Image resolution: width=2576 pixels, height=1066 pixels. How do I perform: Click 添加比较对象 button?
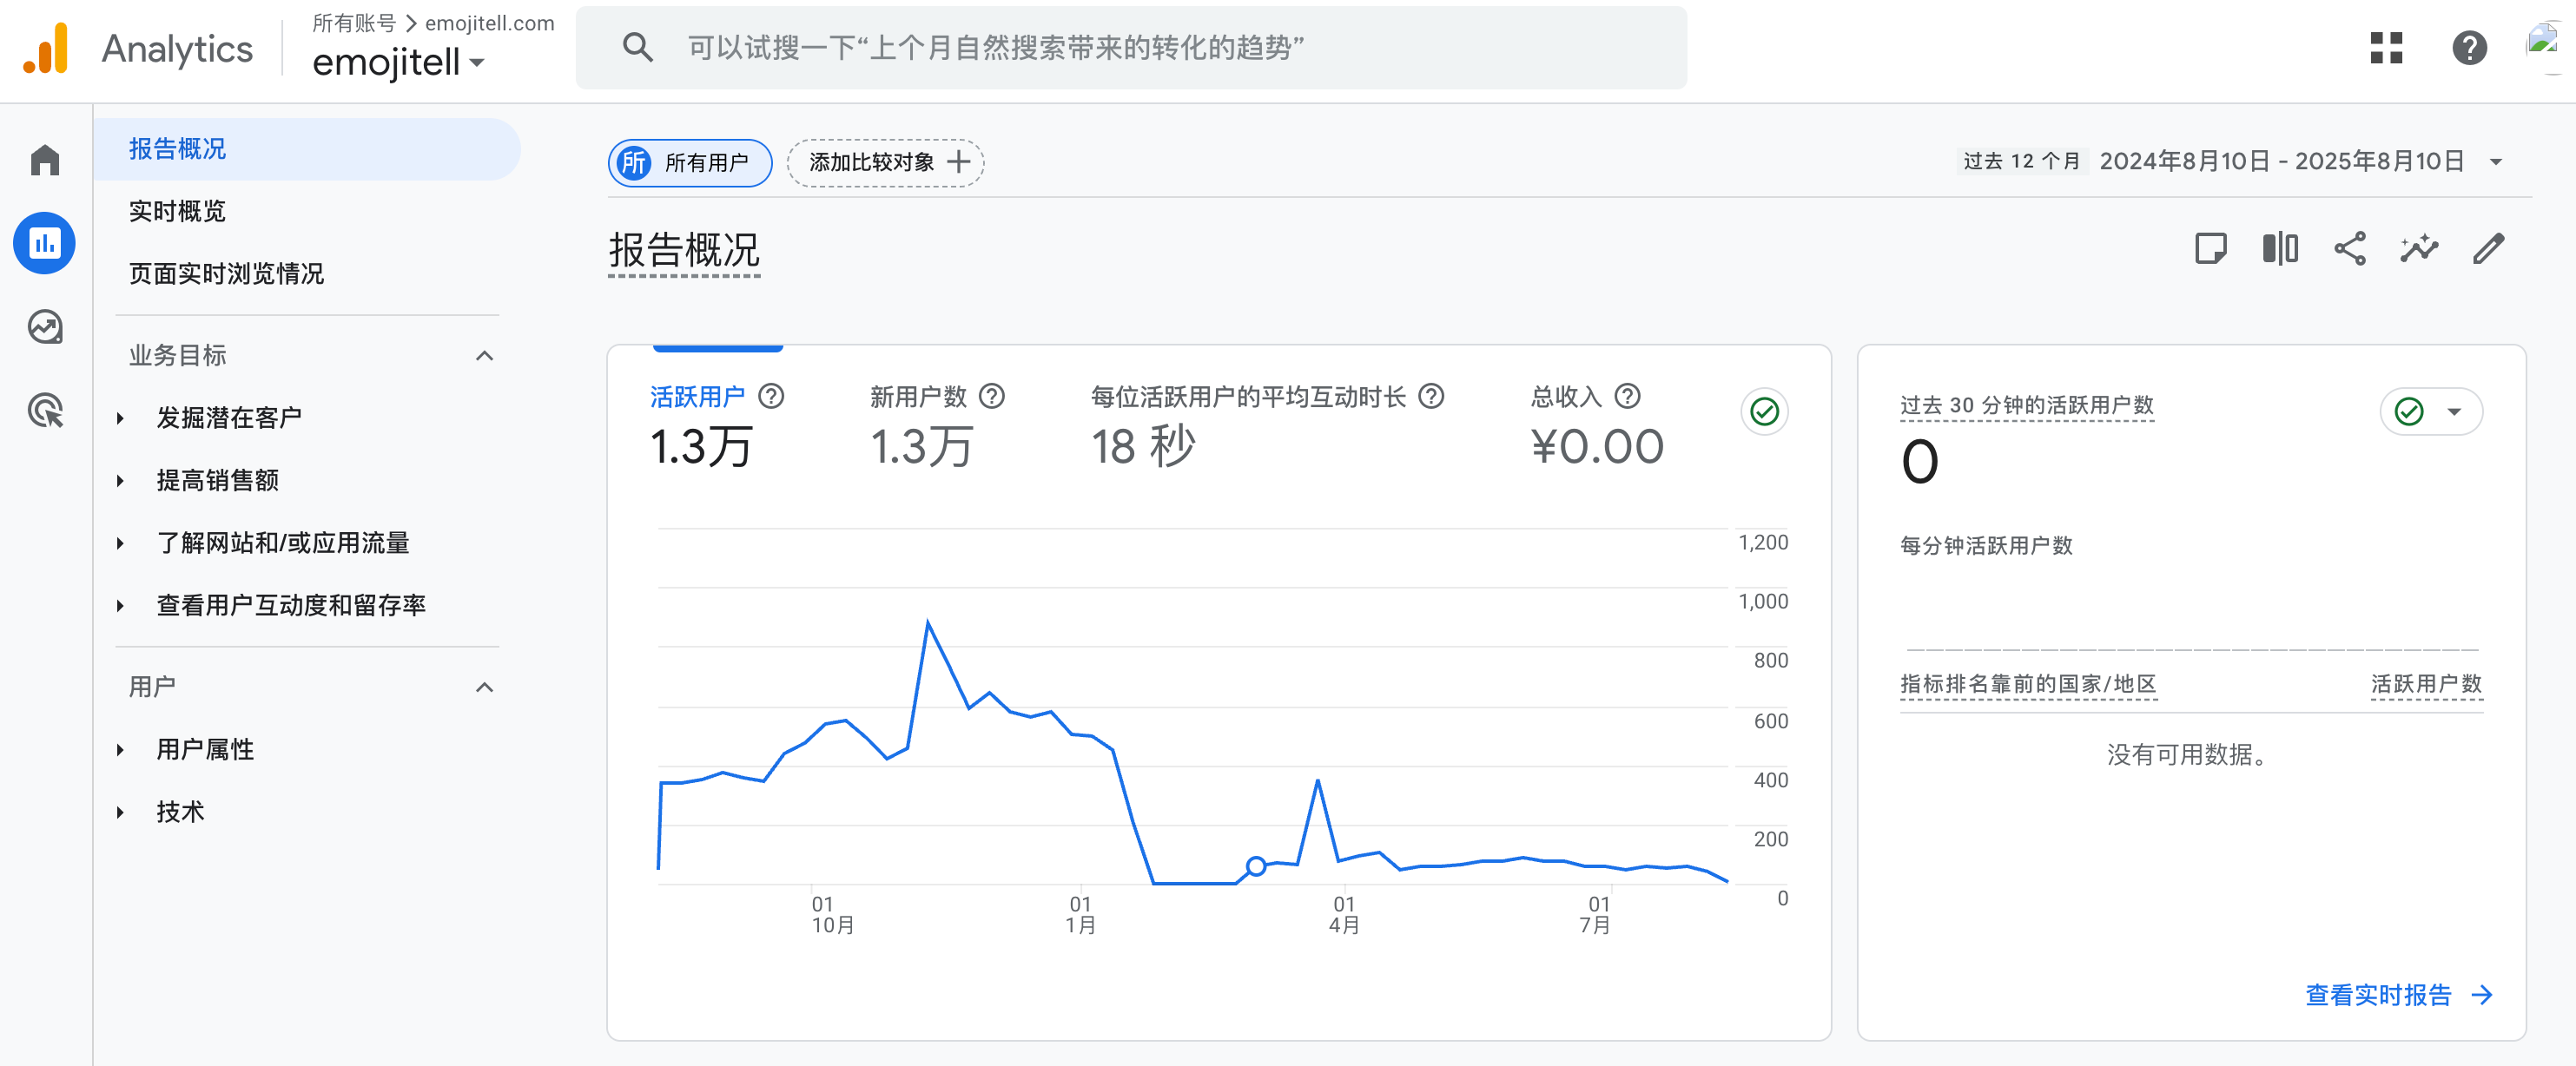click(885, 163)
